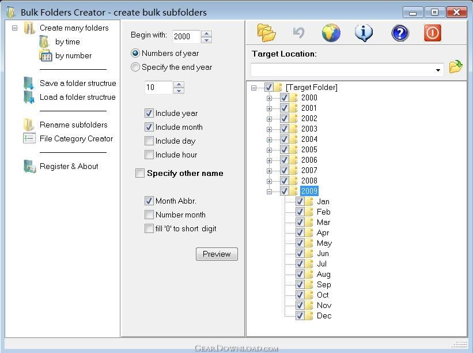Click the Load a folder structure icon
473x353 pixels.
29,97
